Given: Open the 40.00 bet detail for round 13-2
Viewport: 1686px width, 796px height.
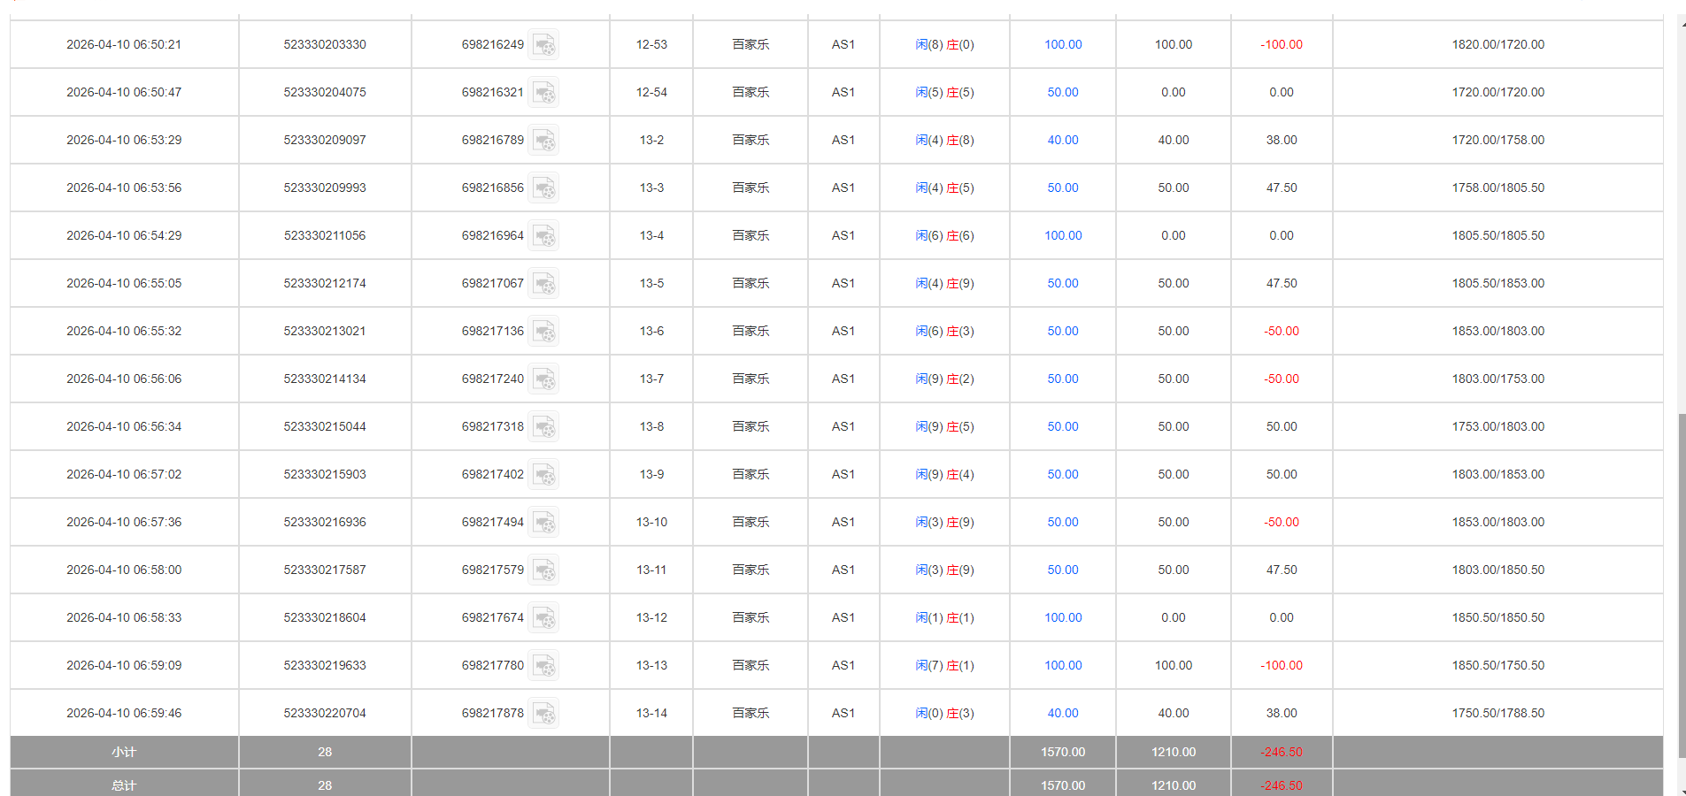Looking at the screenshot, I should click(x=1062, y=140).
